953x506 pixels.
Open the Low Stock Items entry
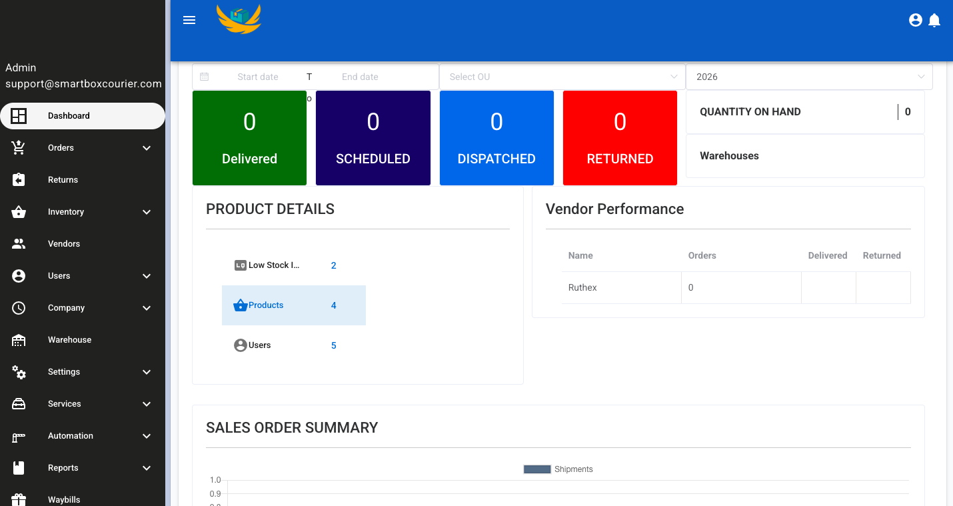pyautogui.click(x=273, y=265)
